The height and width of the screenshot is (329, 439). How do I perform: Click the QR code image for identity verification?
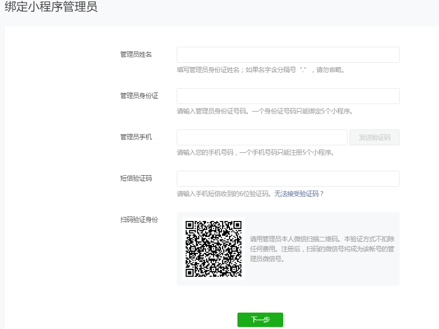pyautogui.click(x=214, y=249)
